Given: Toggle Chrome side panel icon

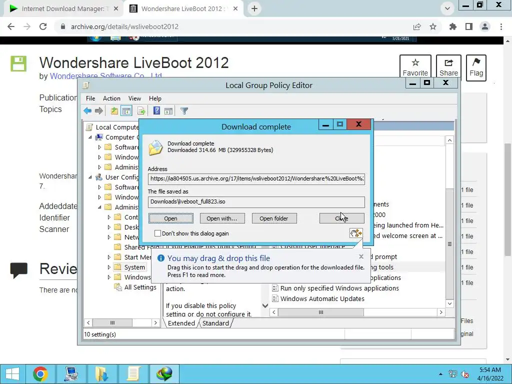Looking at the screenshot, I should [x=469, y=26].
